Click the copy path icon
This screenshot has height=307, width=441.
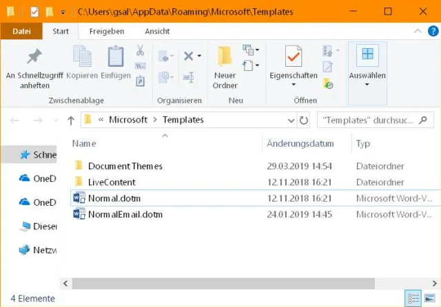140,66
